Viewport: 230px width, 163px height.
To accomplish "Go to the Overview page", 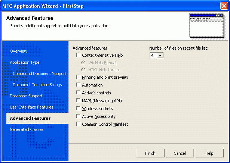I will tap(19, 51).
